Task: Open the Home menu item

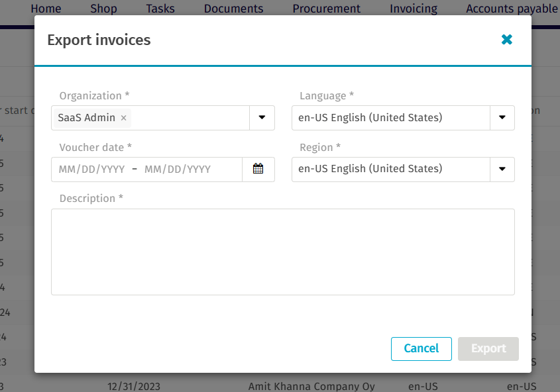Action: [x=46, y=9]
